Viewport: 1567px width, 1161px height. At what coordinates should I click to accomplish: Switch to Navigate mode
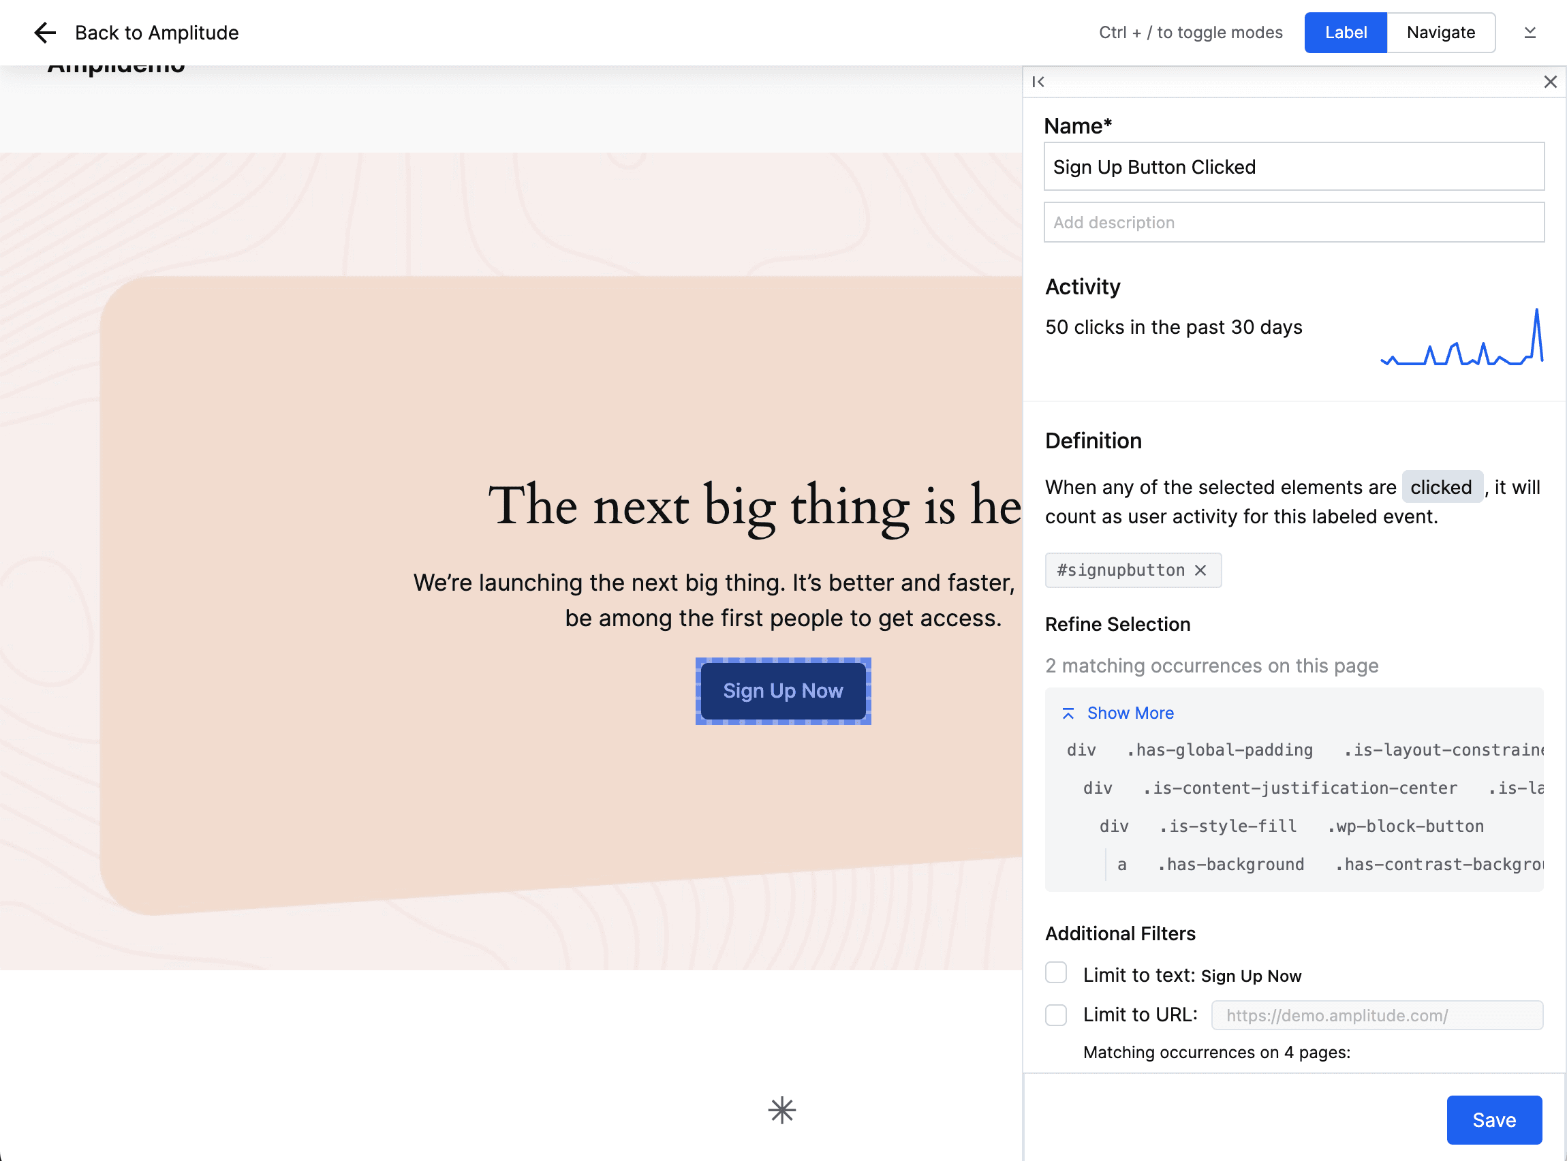(1440, 32)
